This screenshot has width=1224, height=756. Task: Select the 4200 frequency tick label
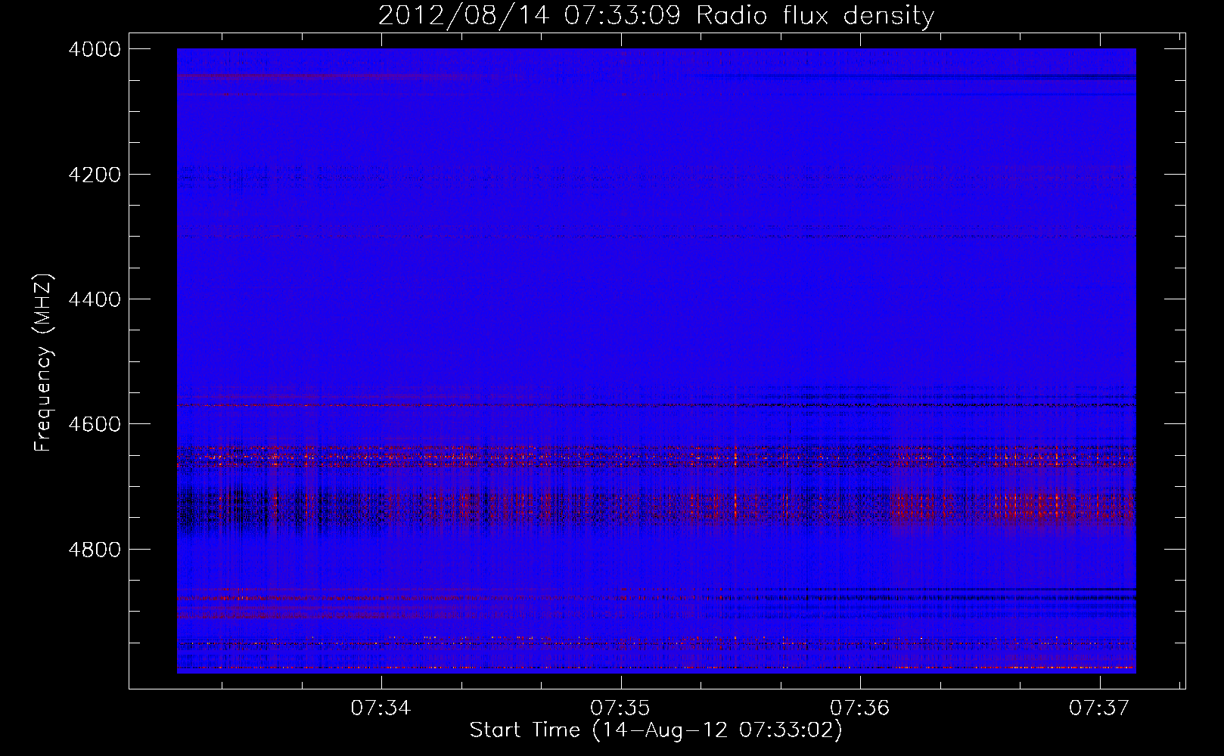[x=95, y=175]
